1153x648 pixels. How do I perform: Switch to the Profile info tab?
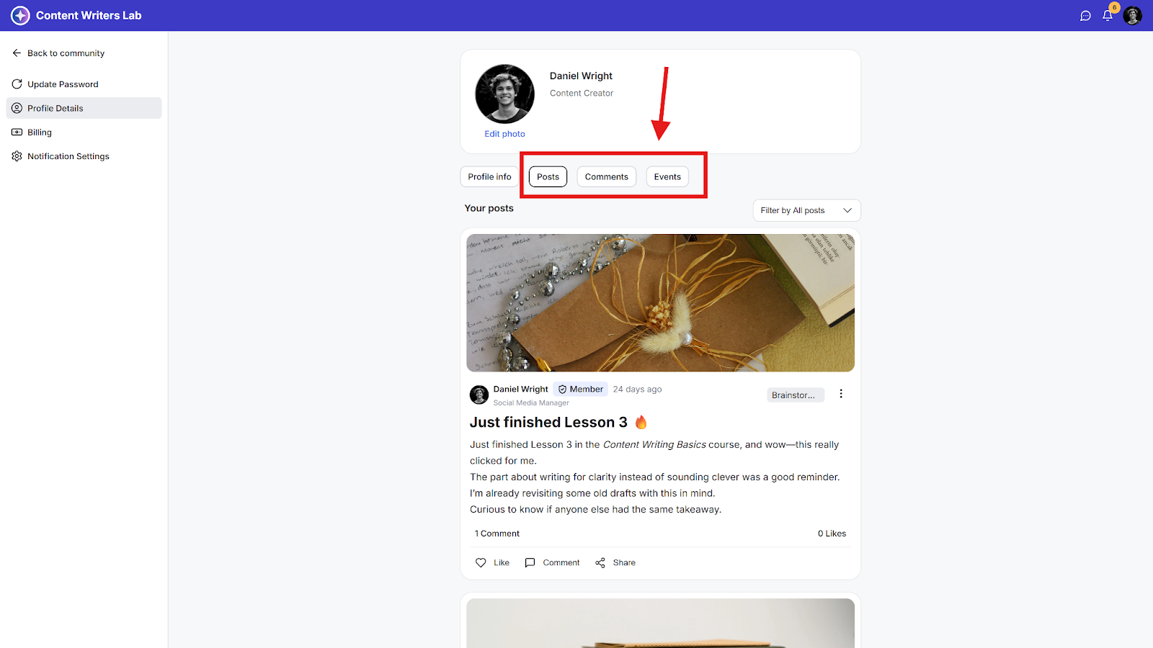point(489,177)
